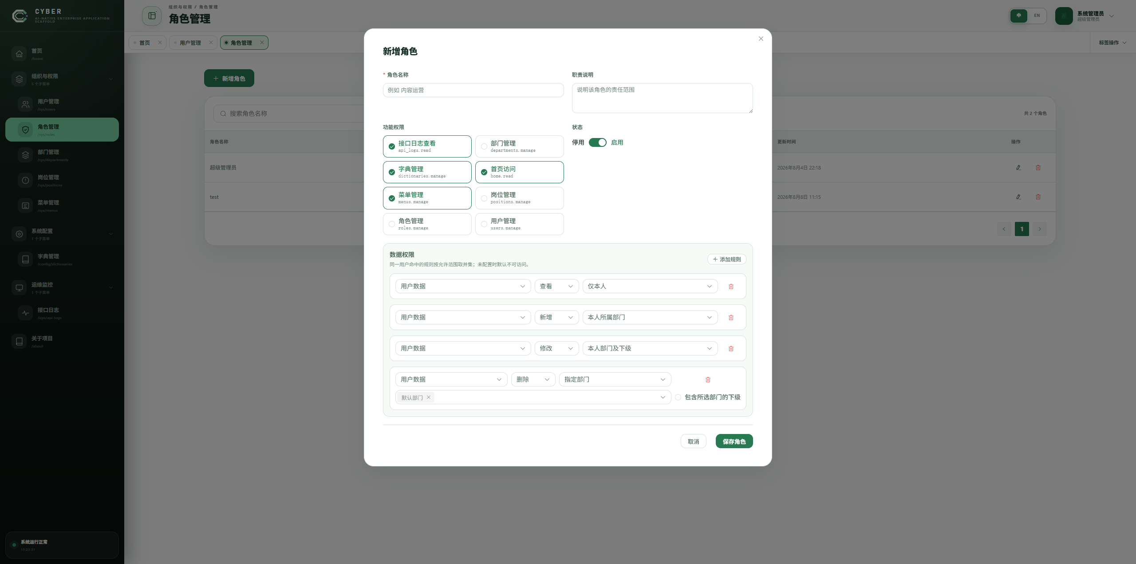Toggle the 停用/启用 status switch
The width and height of the screenshot is (1136, 564).
click(x=597, y=142)
